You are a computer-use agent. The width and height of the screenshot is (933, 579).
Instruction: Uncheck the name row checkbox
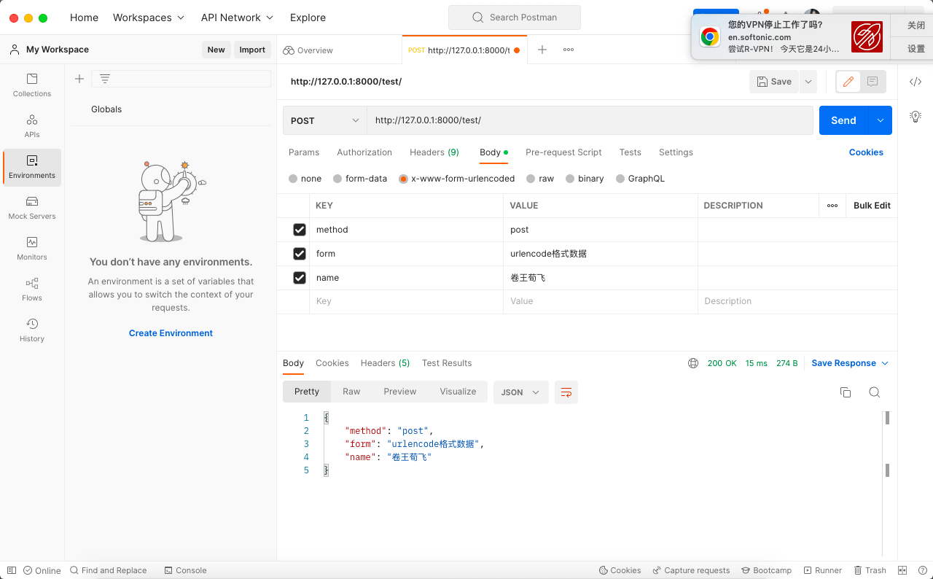(300, 278)
